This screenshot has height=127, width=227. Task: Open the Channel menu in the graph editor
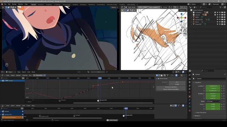tap(25, 75)
